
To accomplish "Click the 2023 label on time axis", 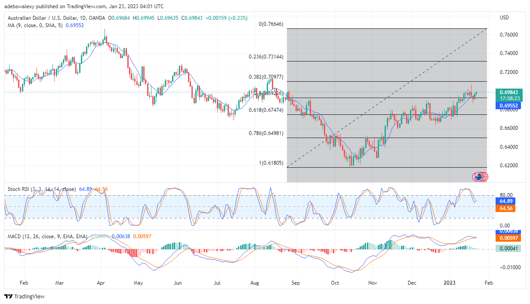I will (x=450, y=283).
